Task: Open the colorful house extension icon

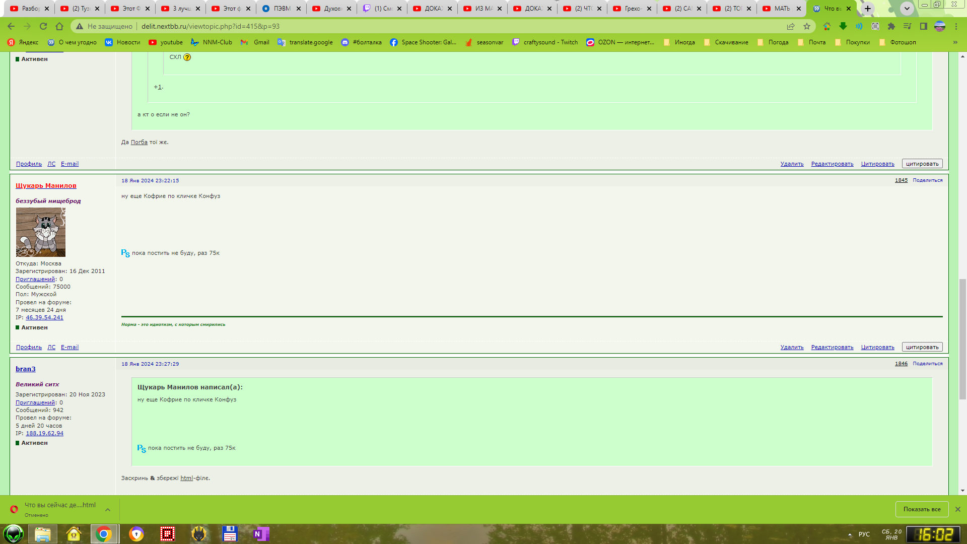Action: click(827, 26)
